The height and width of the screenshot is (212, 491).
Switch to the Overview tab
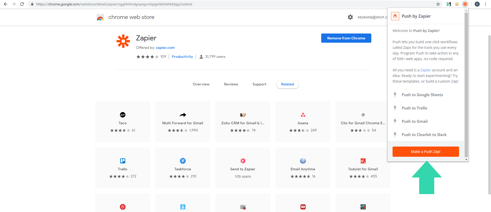pyautogui.click(x=201, y=84)
